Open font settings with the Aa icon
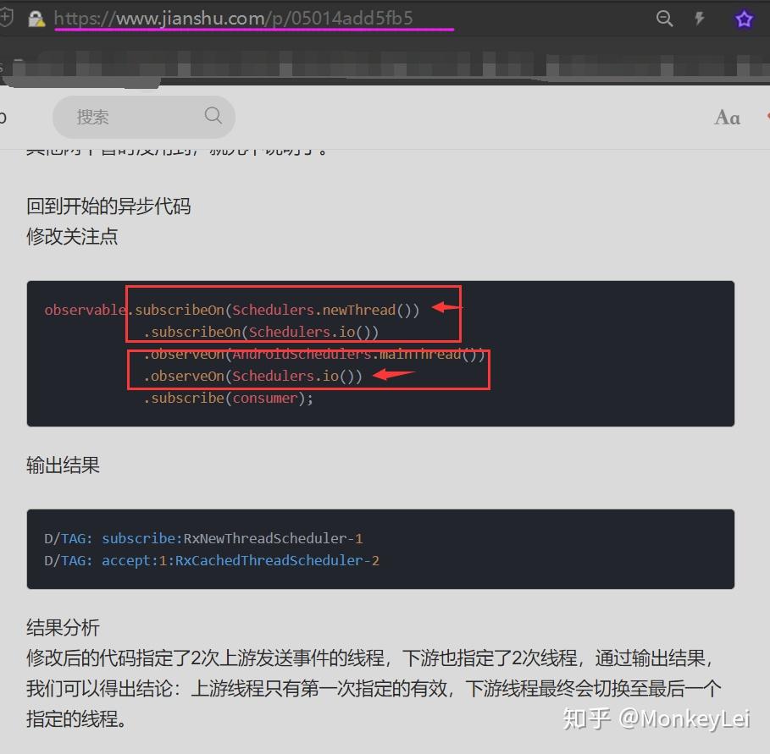 [726, 118]
